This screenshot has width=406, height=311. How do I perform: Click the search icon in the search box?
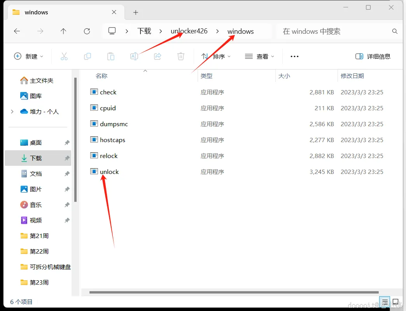coord(395,31)
